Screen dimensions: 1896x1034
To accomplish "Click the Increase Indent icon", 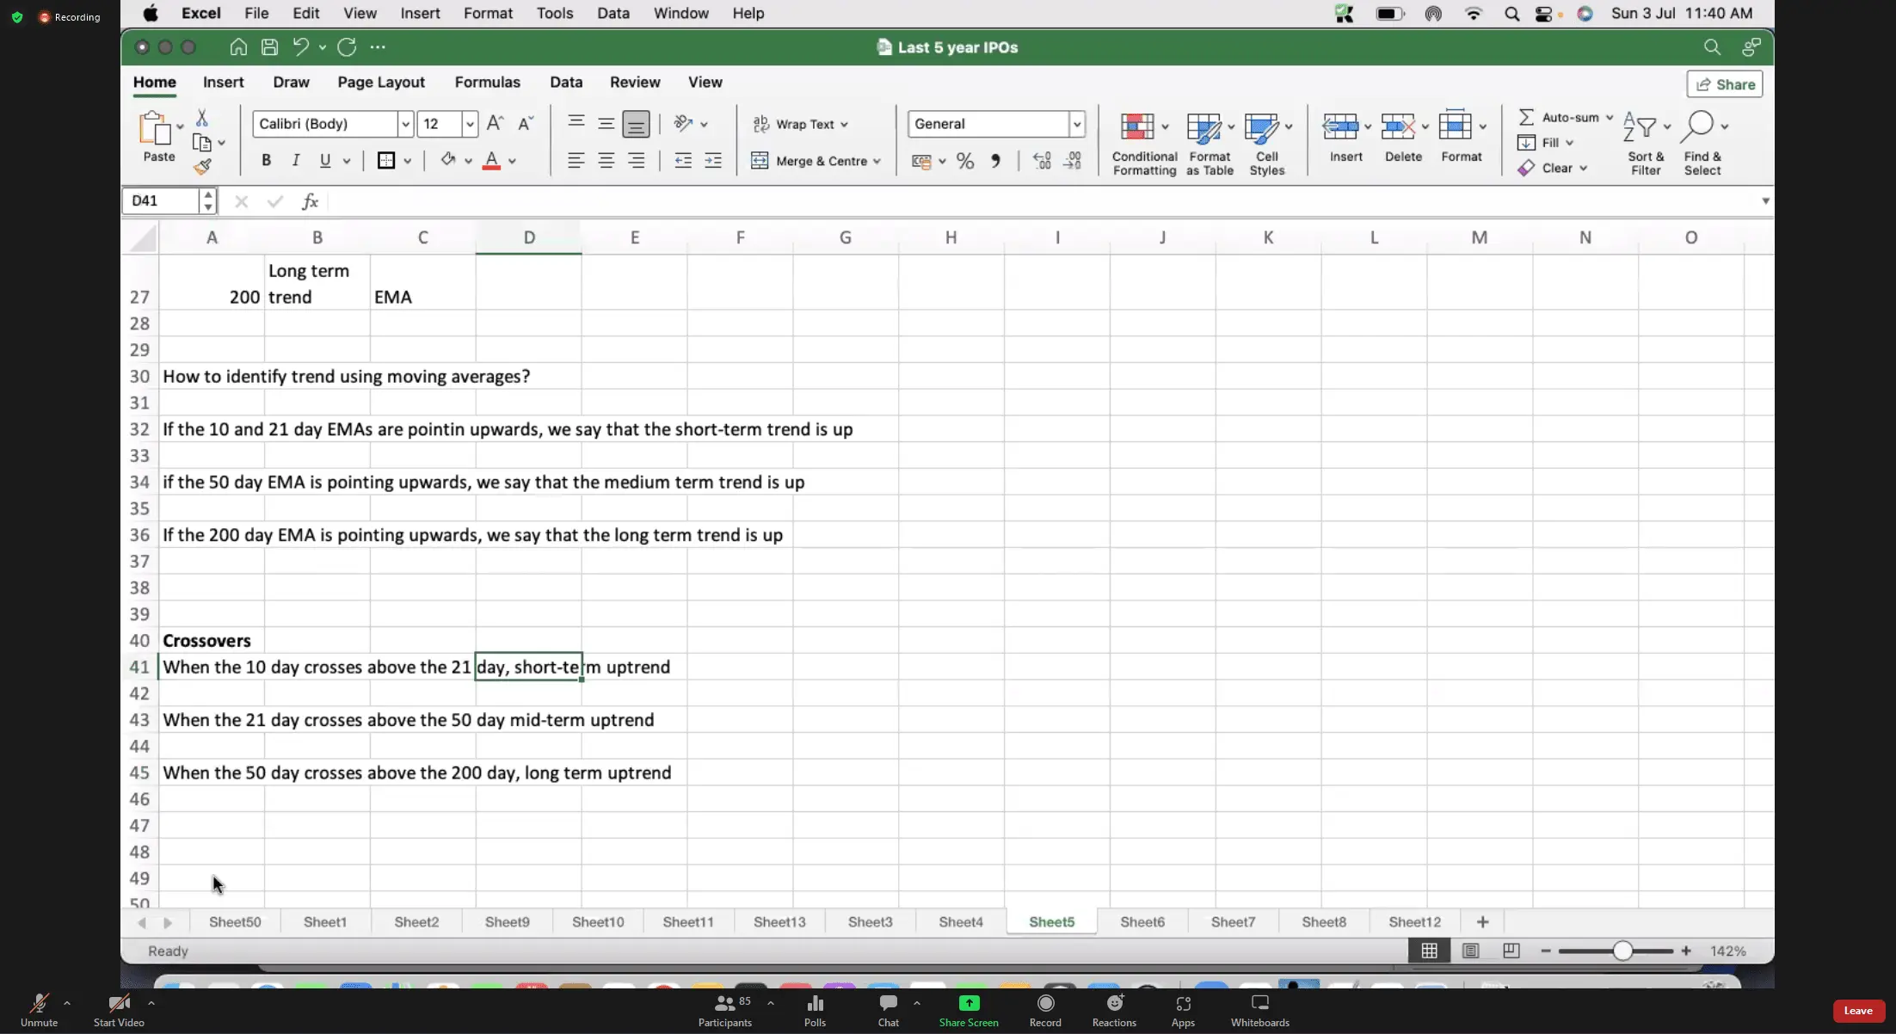I will (x=713, y=161).
